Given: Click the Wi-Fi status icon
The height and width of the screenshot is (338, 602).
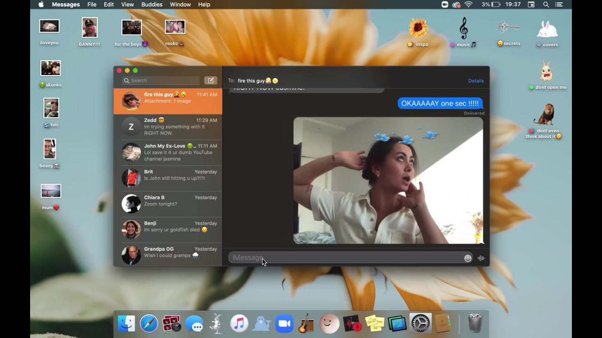Looking at the screenshot, I should tap(468, 5).
